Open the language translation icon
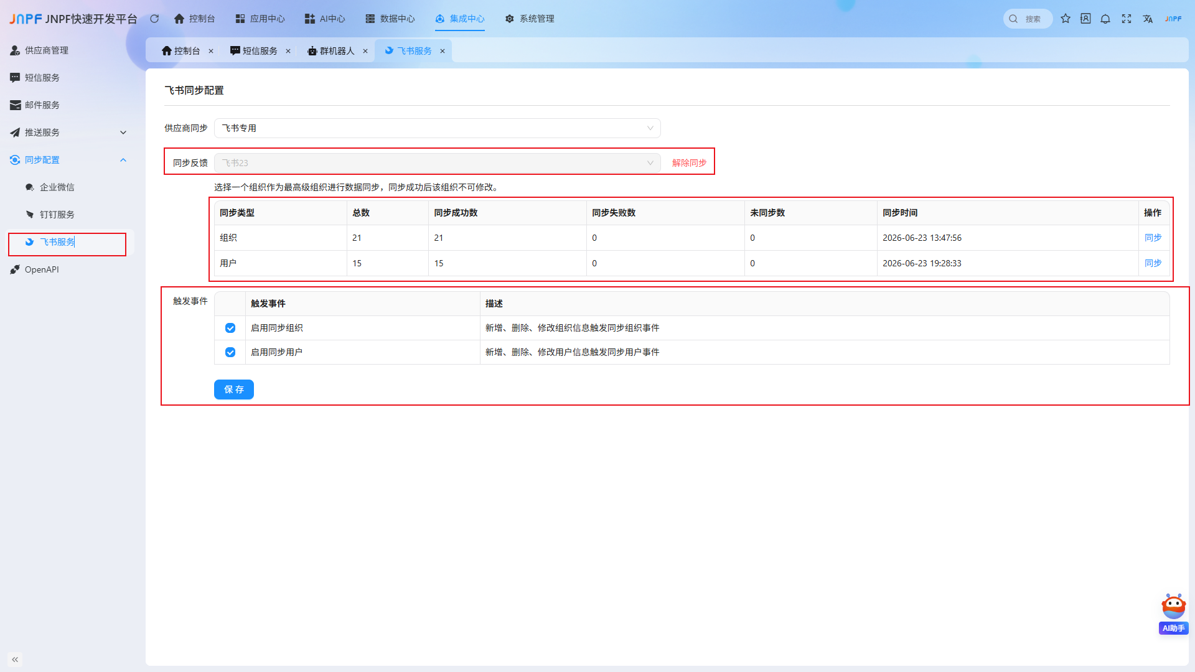 click(1148, 19)
